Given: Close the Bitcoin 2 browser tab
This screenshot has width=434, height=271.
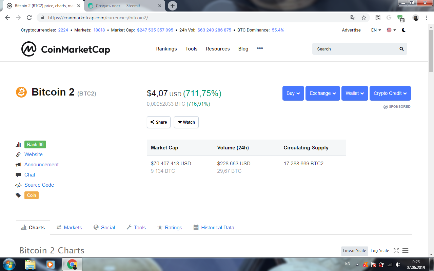Looking at the screenshot, I should pos(79,6).
